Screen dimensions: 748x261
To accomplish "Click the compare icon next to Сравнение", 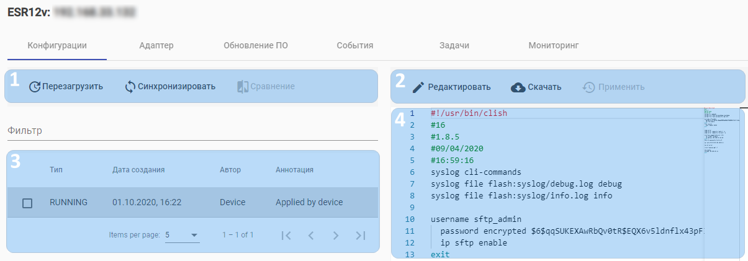I will [x=243, y=87].
